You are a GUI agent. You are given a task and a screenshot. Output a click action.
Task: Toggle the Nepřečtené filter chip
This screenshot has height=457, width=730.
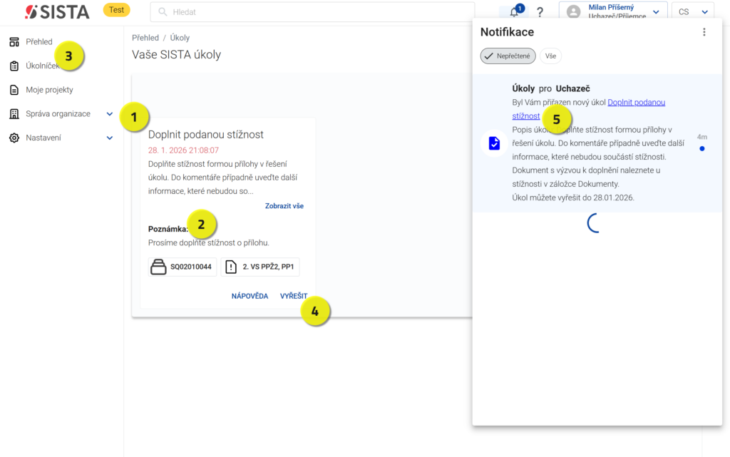508,56
